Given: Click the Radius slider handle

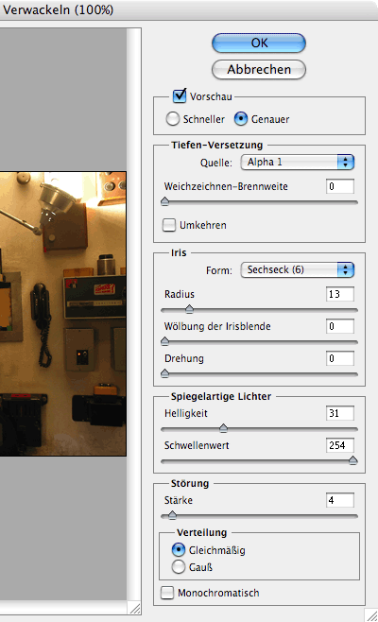Looking at the screenshot, I should (190, 309).
